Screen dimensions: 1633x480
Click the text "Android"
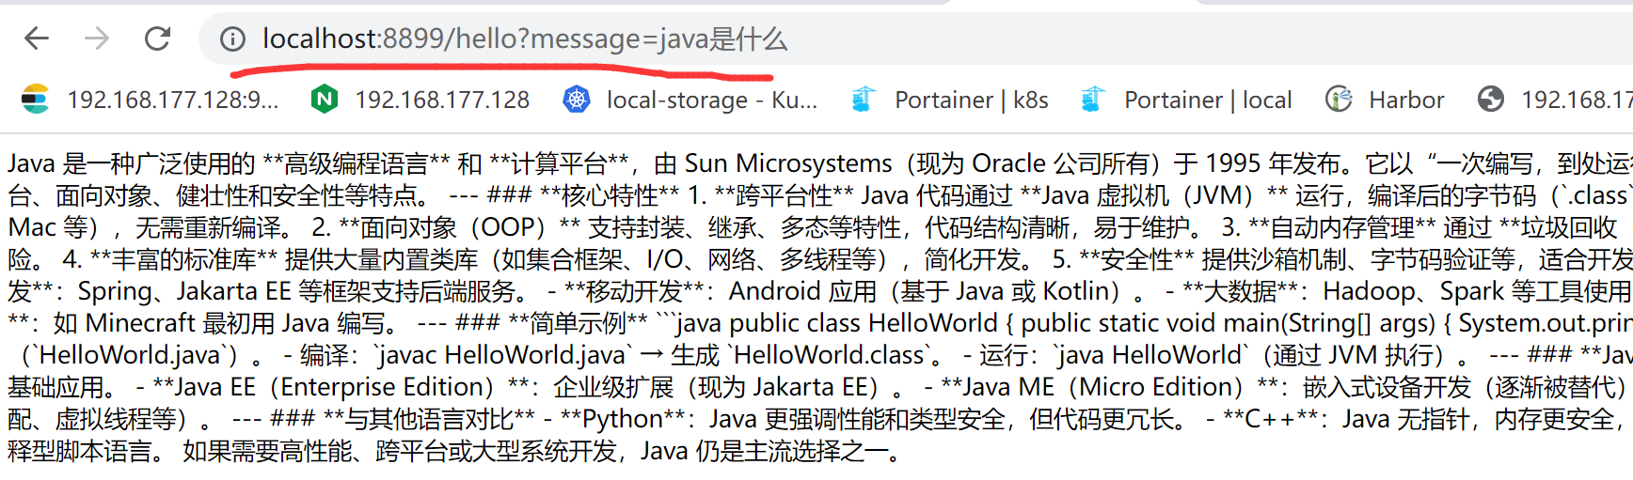(x=777, y=291)
